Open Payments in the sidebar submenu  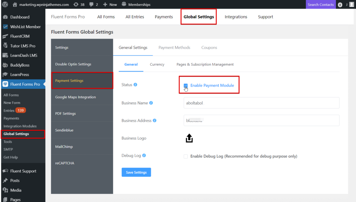point(11,118)
